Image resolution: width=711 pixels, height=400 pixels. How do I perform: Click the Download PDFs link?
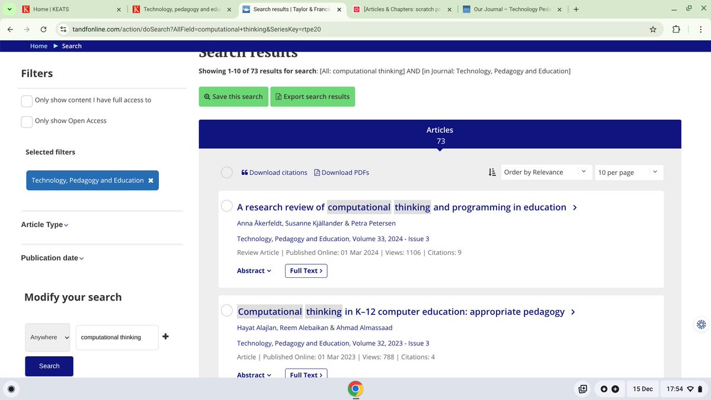point(341,172)
